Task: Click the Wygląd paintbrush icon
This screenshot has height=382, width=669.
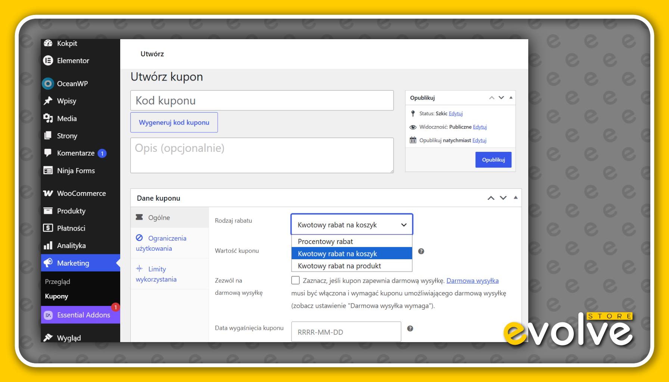Action: click(x=48, y=338)
